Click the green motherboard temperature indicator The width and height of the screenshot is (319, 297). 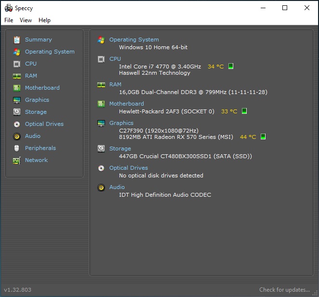[x=244, y=111]
